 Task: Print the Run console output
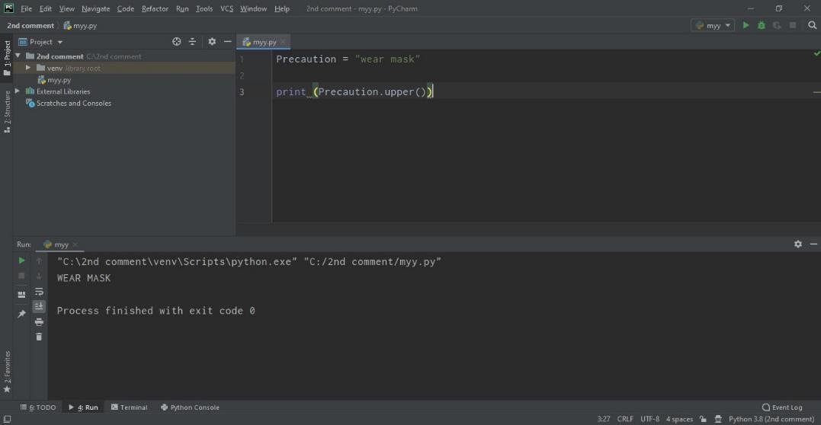pyautogui.click(x=39, y=321)
